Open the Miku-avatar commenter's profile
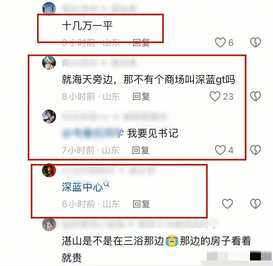This screenshot has width=273, height=266. (x=49, y=63)
